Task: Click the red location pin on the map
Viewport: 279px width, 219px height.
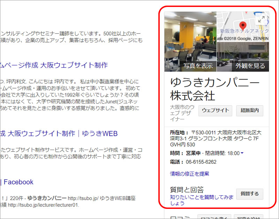Action: pyautogui.click(x=243, y=26)
